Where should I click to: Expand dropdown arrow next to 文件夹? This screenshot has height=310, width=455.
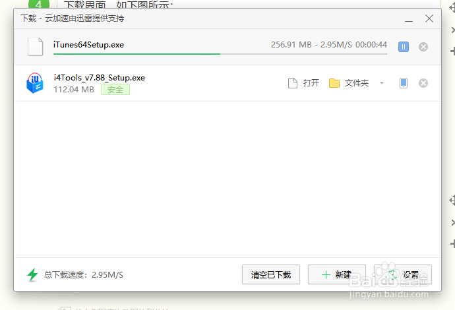(382, 83)
